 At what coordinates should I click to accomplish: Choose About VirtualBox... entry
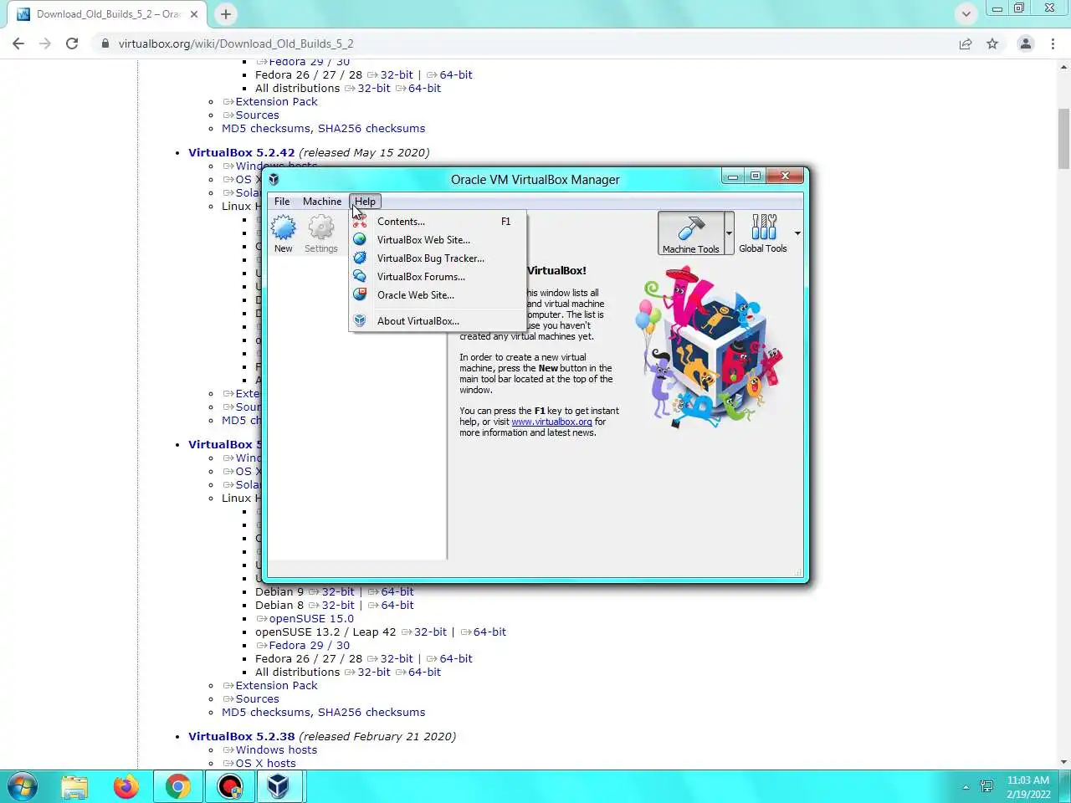click(438, 321)
